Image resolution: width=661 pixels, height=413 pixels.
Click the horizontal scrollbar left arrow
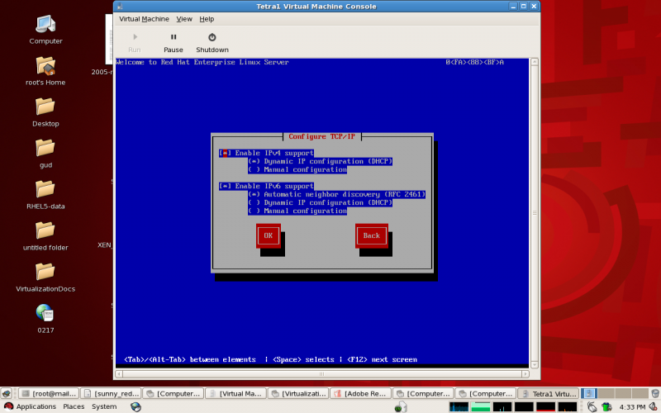[x=119, y=374]
